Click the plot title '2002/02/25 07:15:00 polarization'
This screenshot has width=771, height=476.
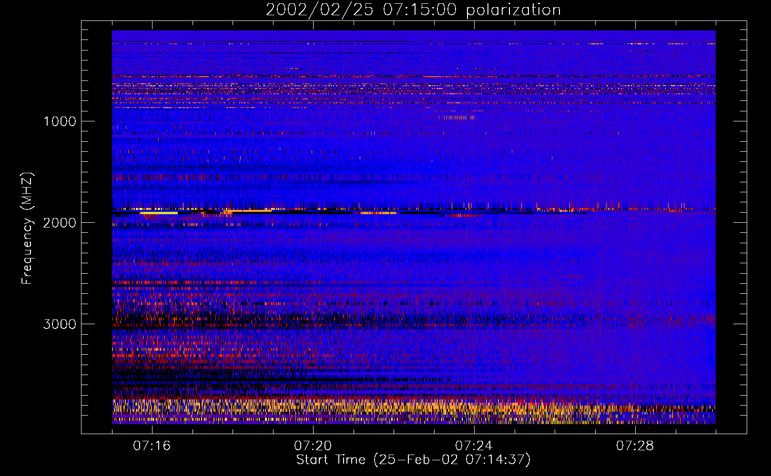[413, 10]
